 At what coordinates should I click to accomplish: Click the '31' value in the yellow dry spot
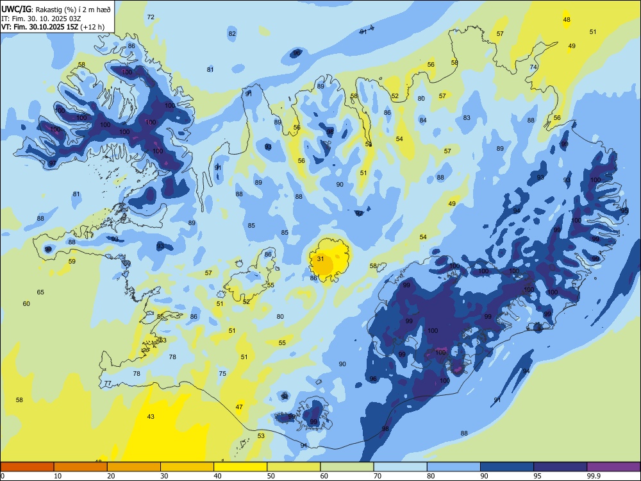coord(320,258)
